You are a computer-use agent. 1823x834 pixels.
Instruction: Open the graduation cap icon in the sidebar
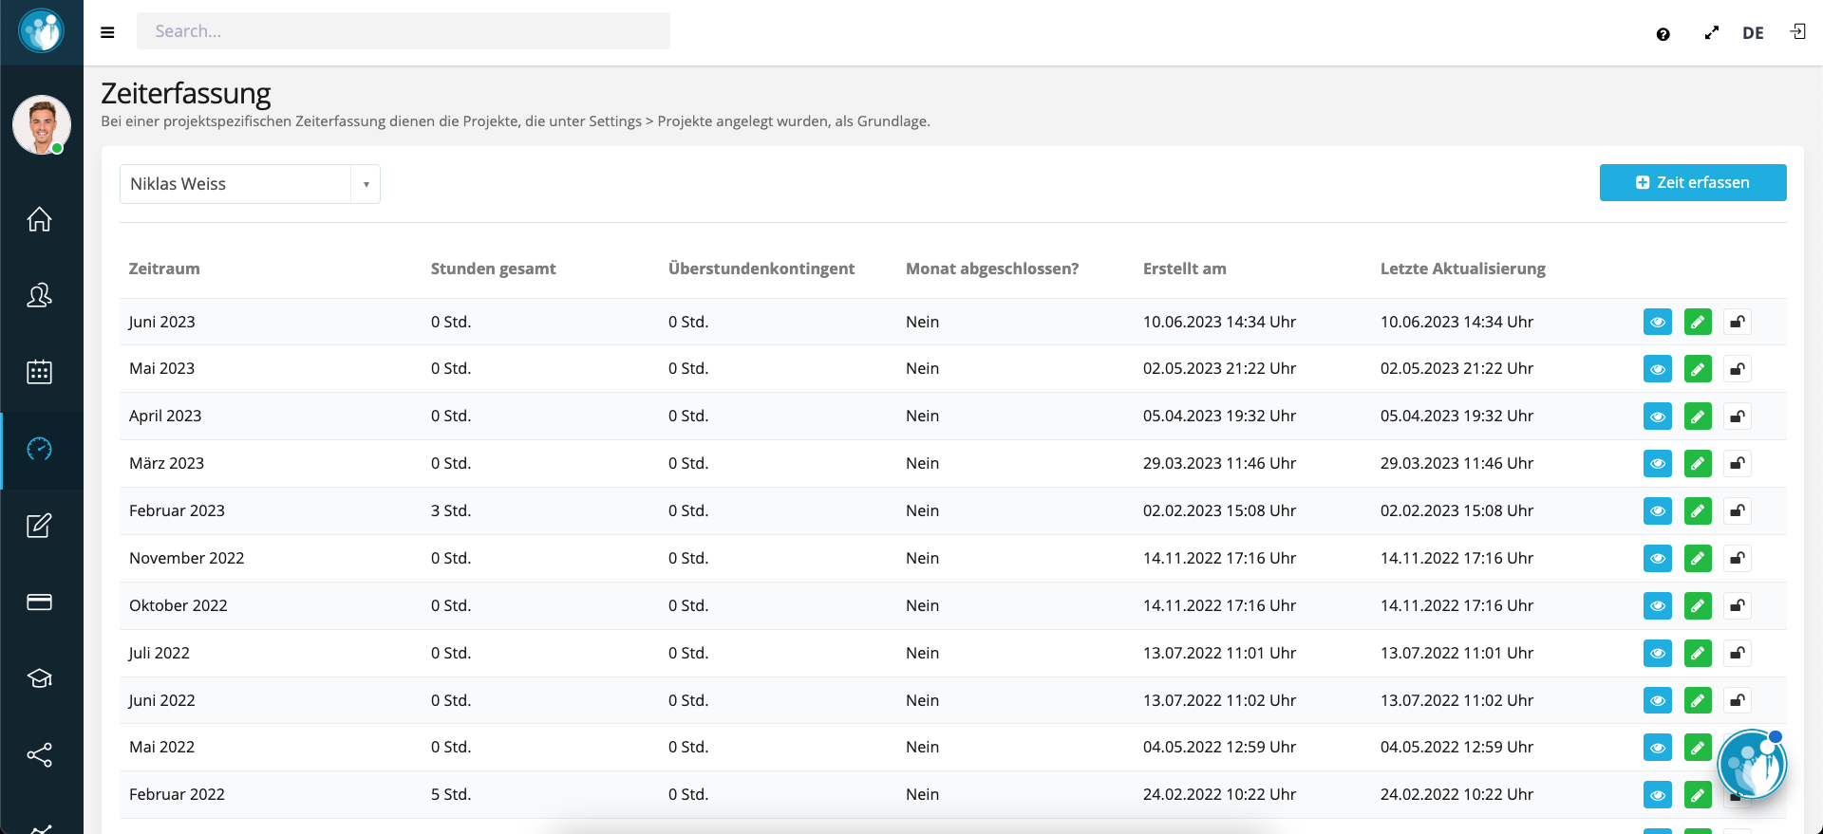(x=39, y=678)
